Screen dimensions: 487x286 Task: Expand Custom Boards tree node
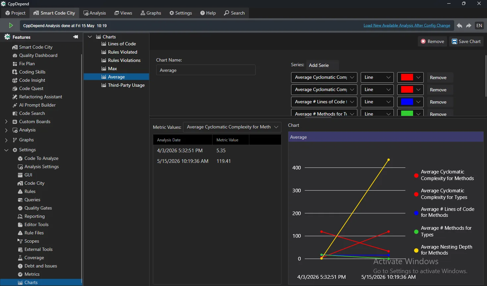click(x=6, y=121)
